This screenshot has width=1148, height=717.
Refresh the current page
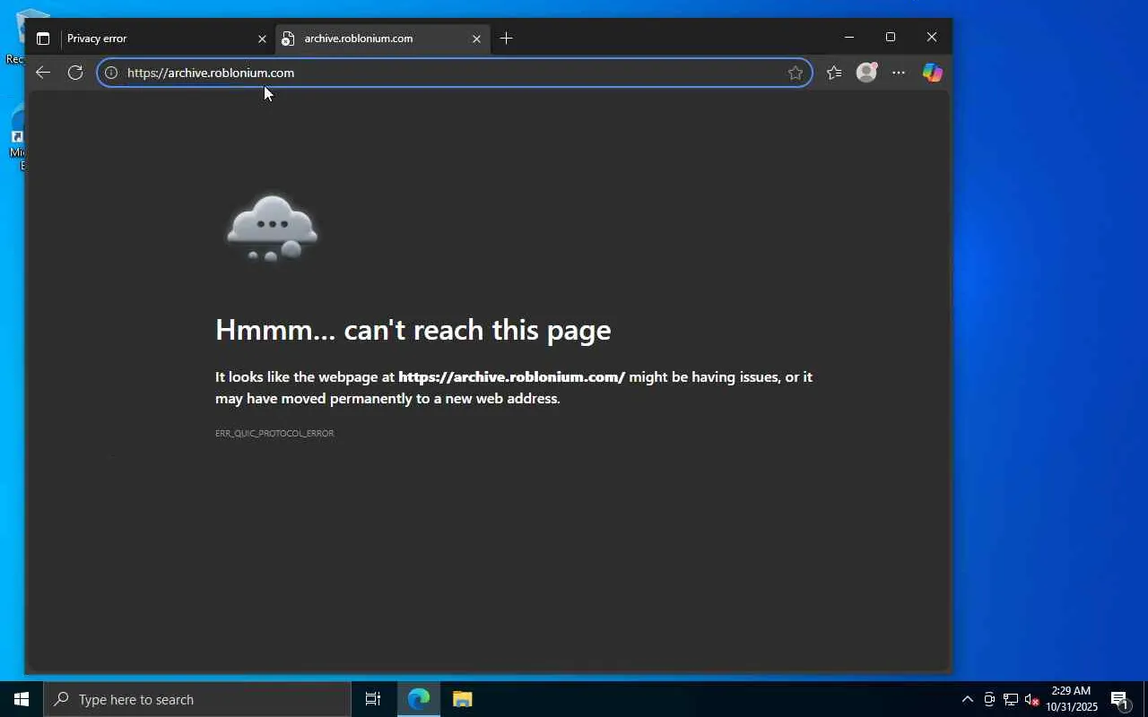click(75, 73)
